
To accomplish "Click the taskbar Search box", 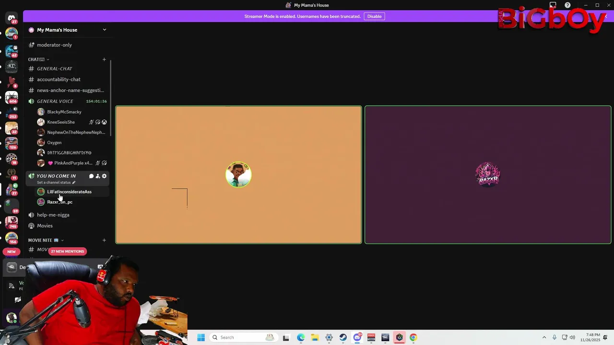I will (x=243, y=337).
